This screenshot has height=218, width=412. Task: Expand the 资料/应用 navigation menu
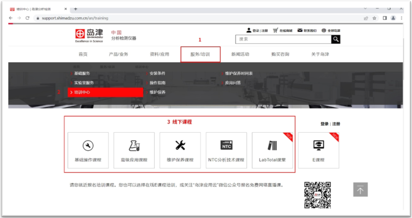159,54
